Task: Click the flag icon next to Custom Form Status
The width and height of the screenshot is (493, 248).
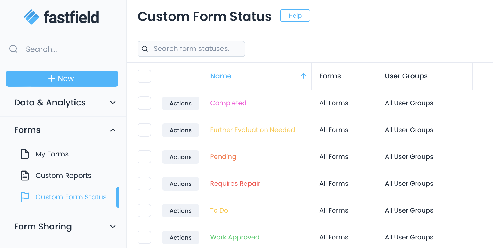Action: 25,197
